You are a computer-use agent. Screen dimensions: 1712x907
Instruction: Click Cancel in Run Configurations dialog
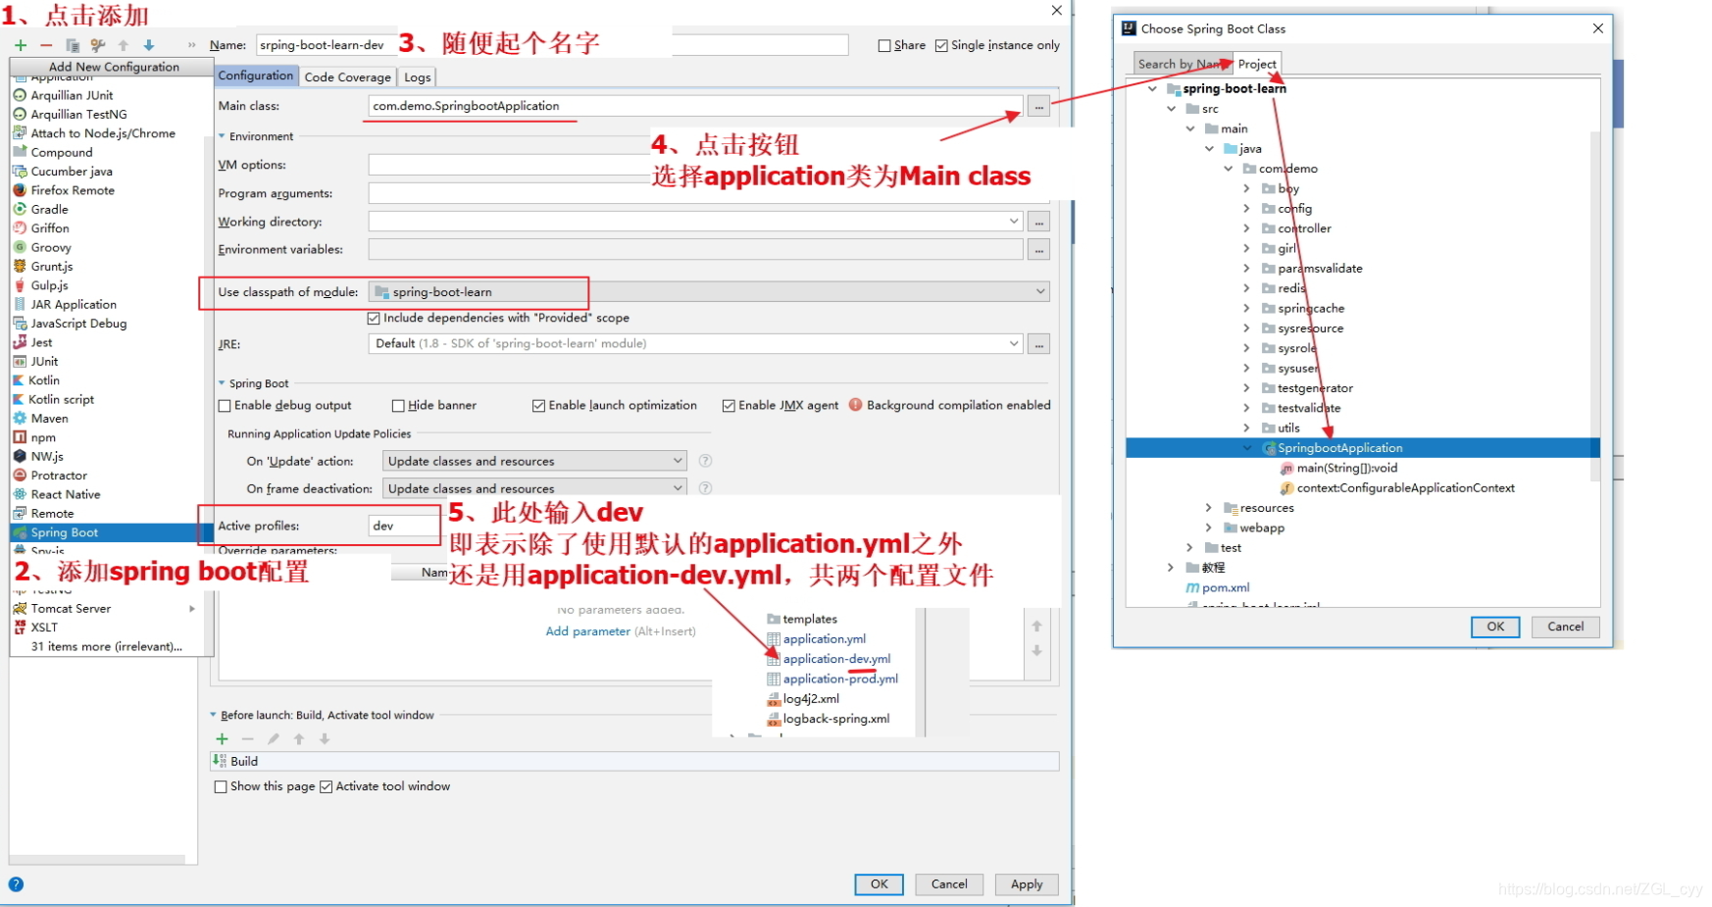(x=949, y=883)
